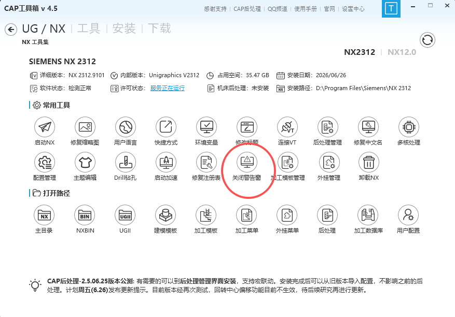The height and width of the screenshot is (317, 455).
Task: Click the SIEMENS NX 2312 heading
Action: (62, 62)
